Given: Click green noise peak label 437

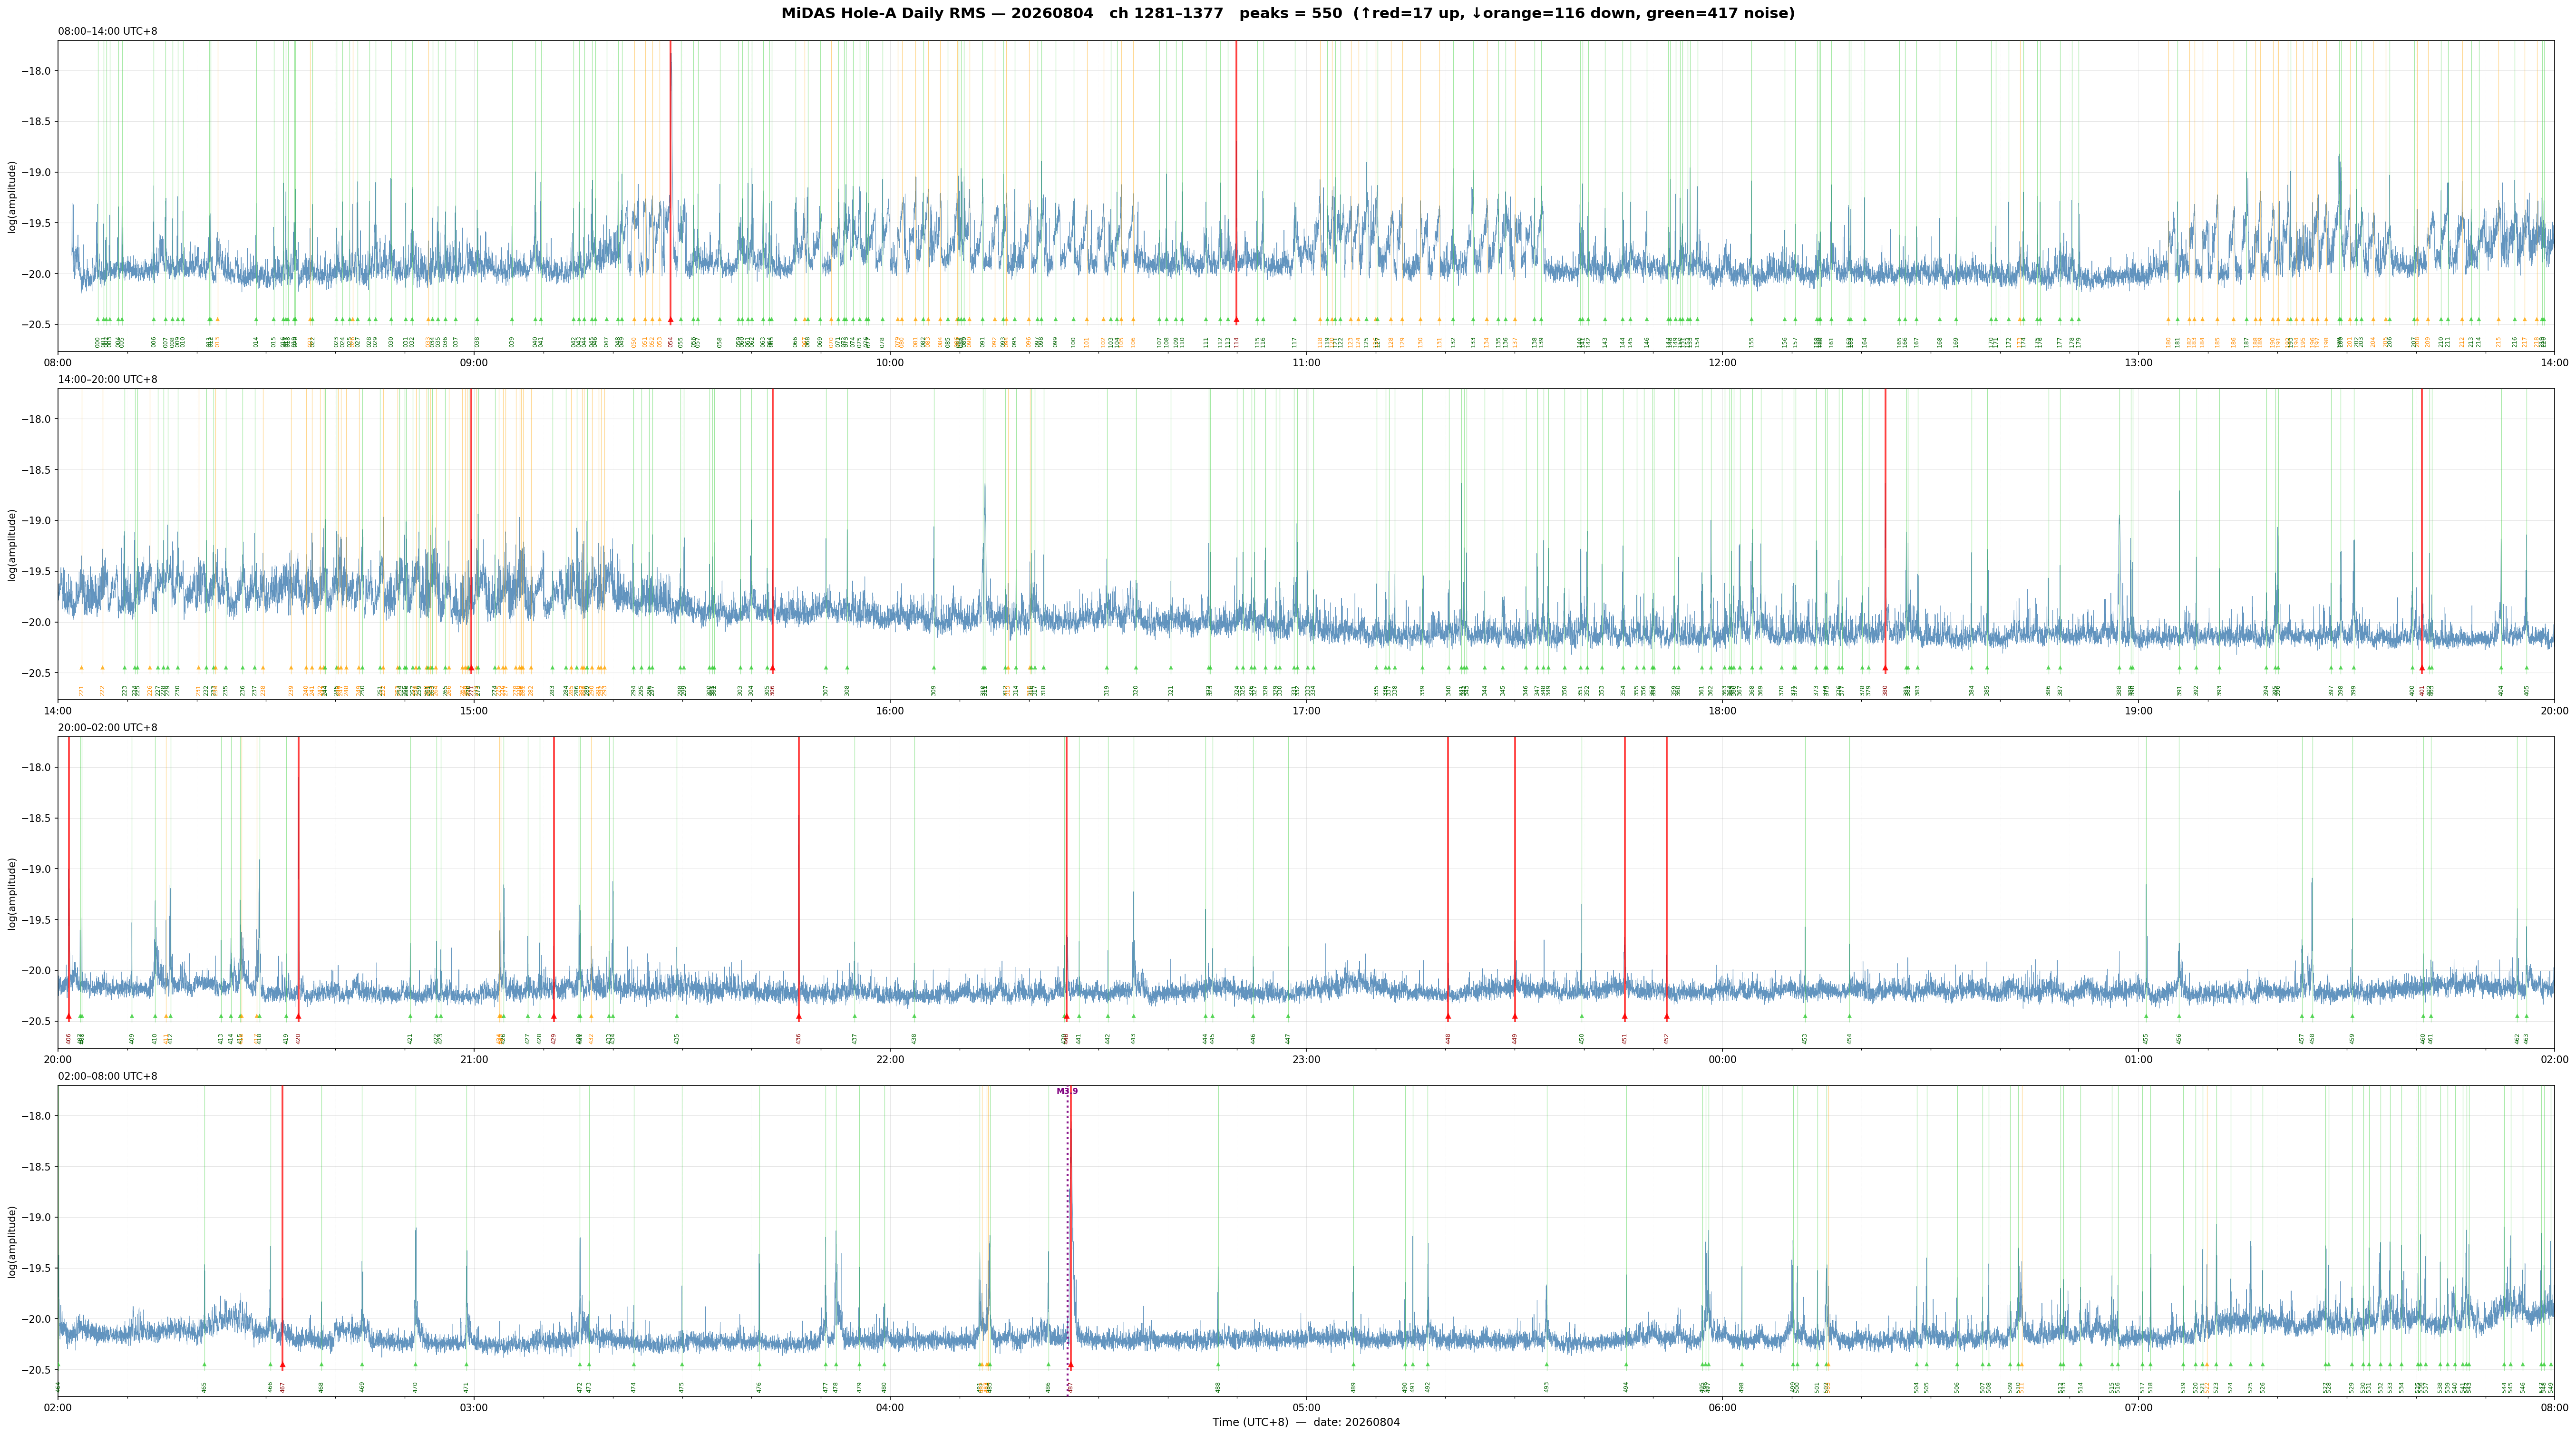Looking at the screenshot, I should 855,1039.
